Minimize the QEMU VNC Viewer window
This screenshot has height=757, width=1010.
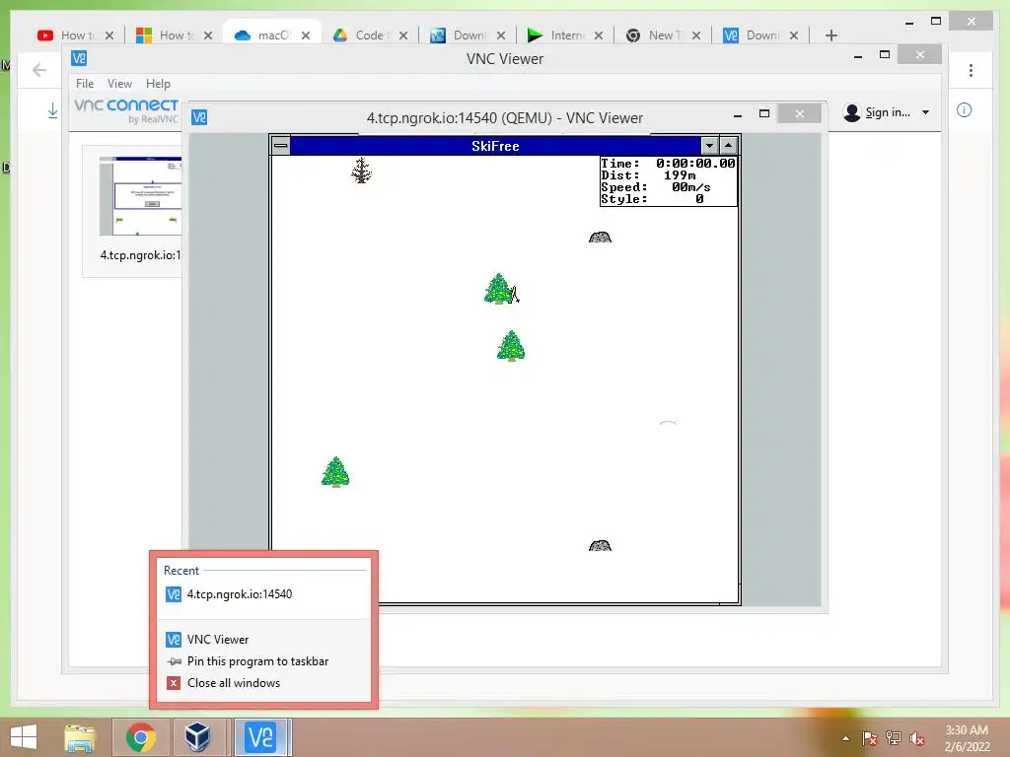(x=738, y=114)
